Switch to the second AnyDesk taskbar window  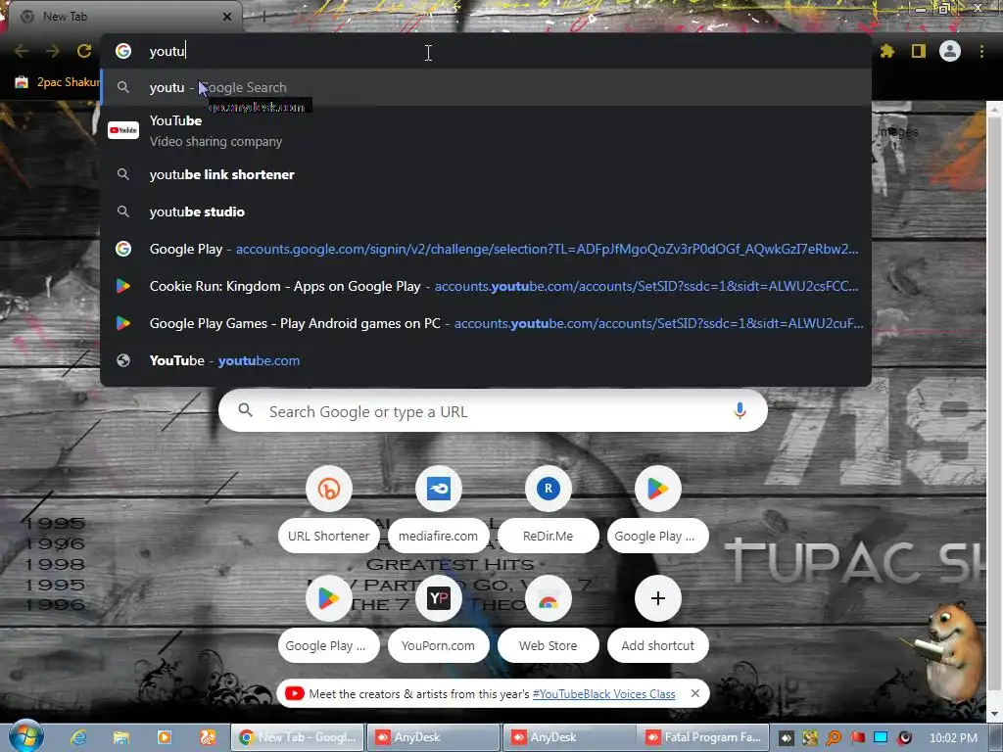pos(570,737)
